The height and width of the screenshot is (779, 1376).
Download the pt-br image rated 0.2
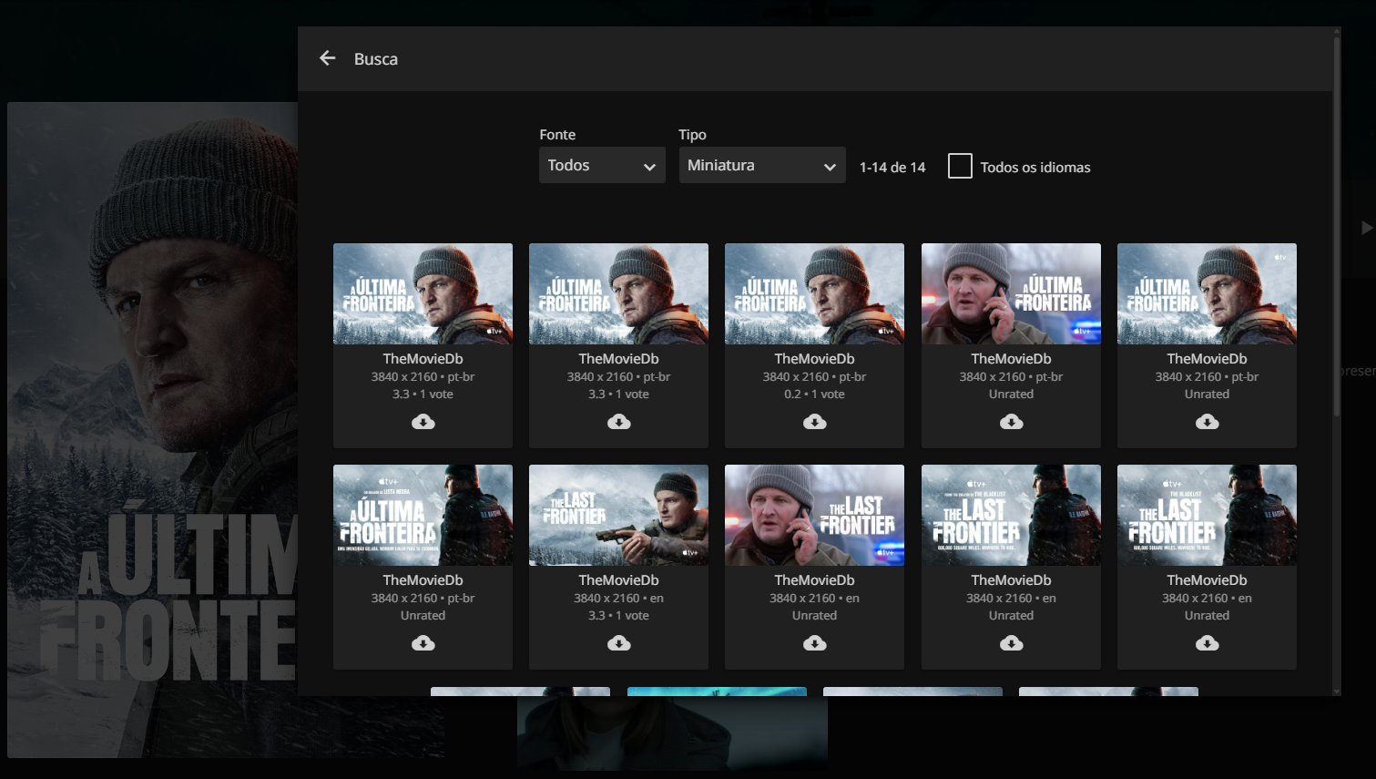pyautogui.click(x=814, y=422)
